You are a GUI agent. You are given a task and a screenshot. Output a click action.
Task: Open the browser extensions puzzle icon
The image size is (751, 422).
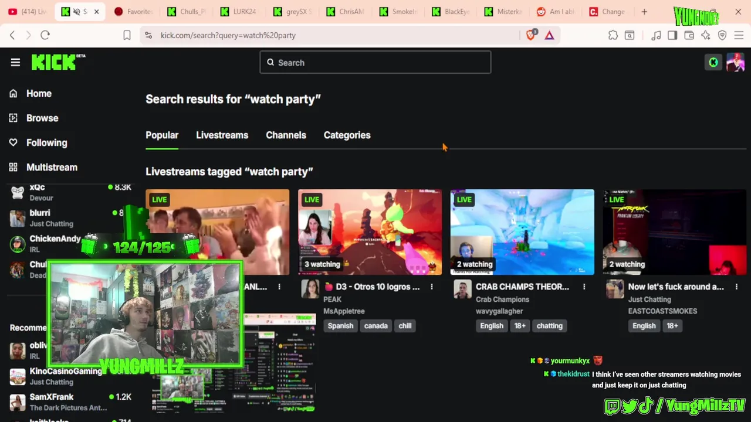613,35
